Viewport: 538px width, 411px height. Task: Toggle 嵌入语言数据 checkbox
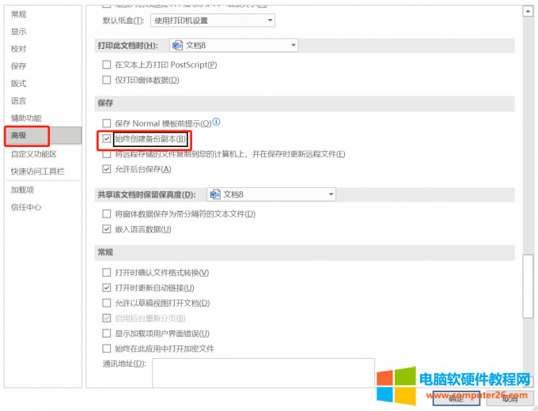(107, 229)
